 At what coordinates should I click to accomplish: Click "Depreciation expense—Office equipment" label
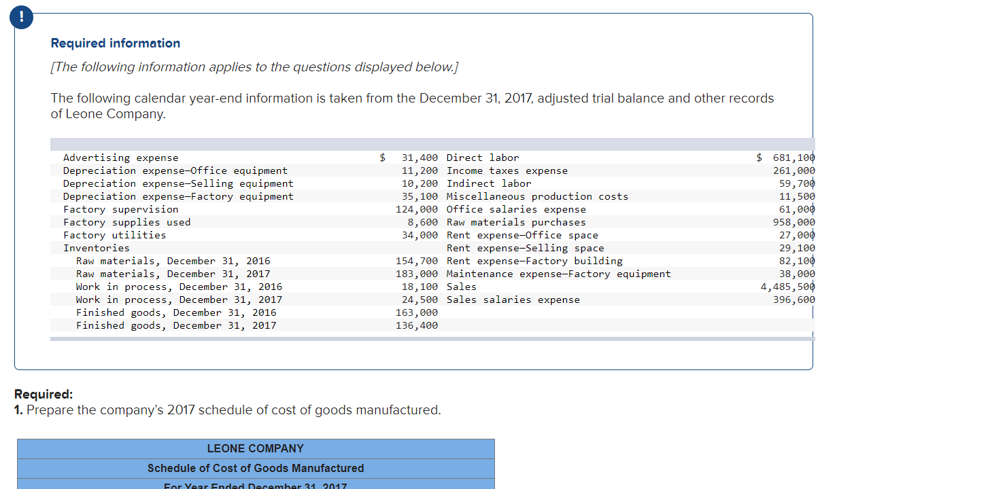(x=175, y=170)
